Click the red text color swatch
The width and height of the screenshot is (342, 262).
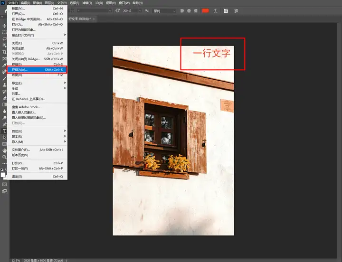click(206, 11)
